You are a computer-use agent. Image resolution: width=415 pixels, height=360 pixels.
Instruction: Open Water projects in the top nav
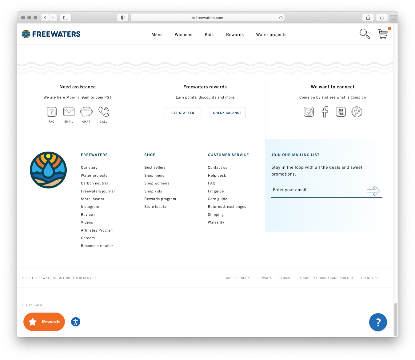(271, 34)
